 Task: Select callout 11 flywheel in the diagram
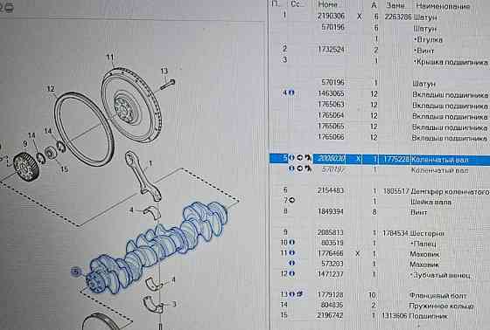tap(110, 58)
